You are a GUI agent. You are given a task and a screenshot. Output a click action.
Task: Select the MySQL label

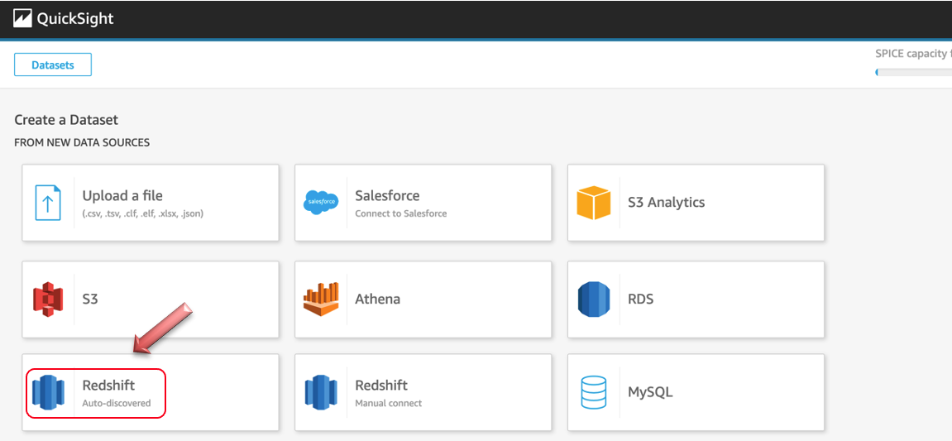650,392
